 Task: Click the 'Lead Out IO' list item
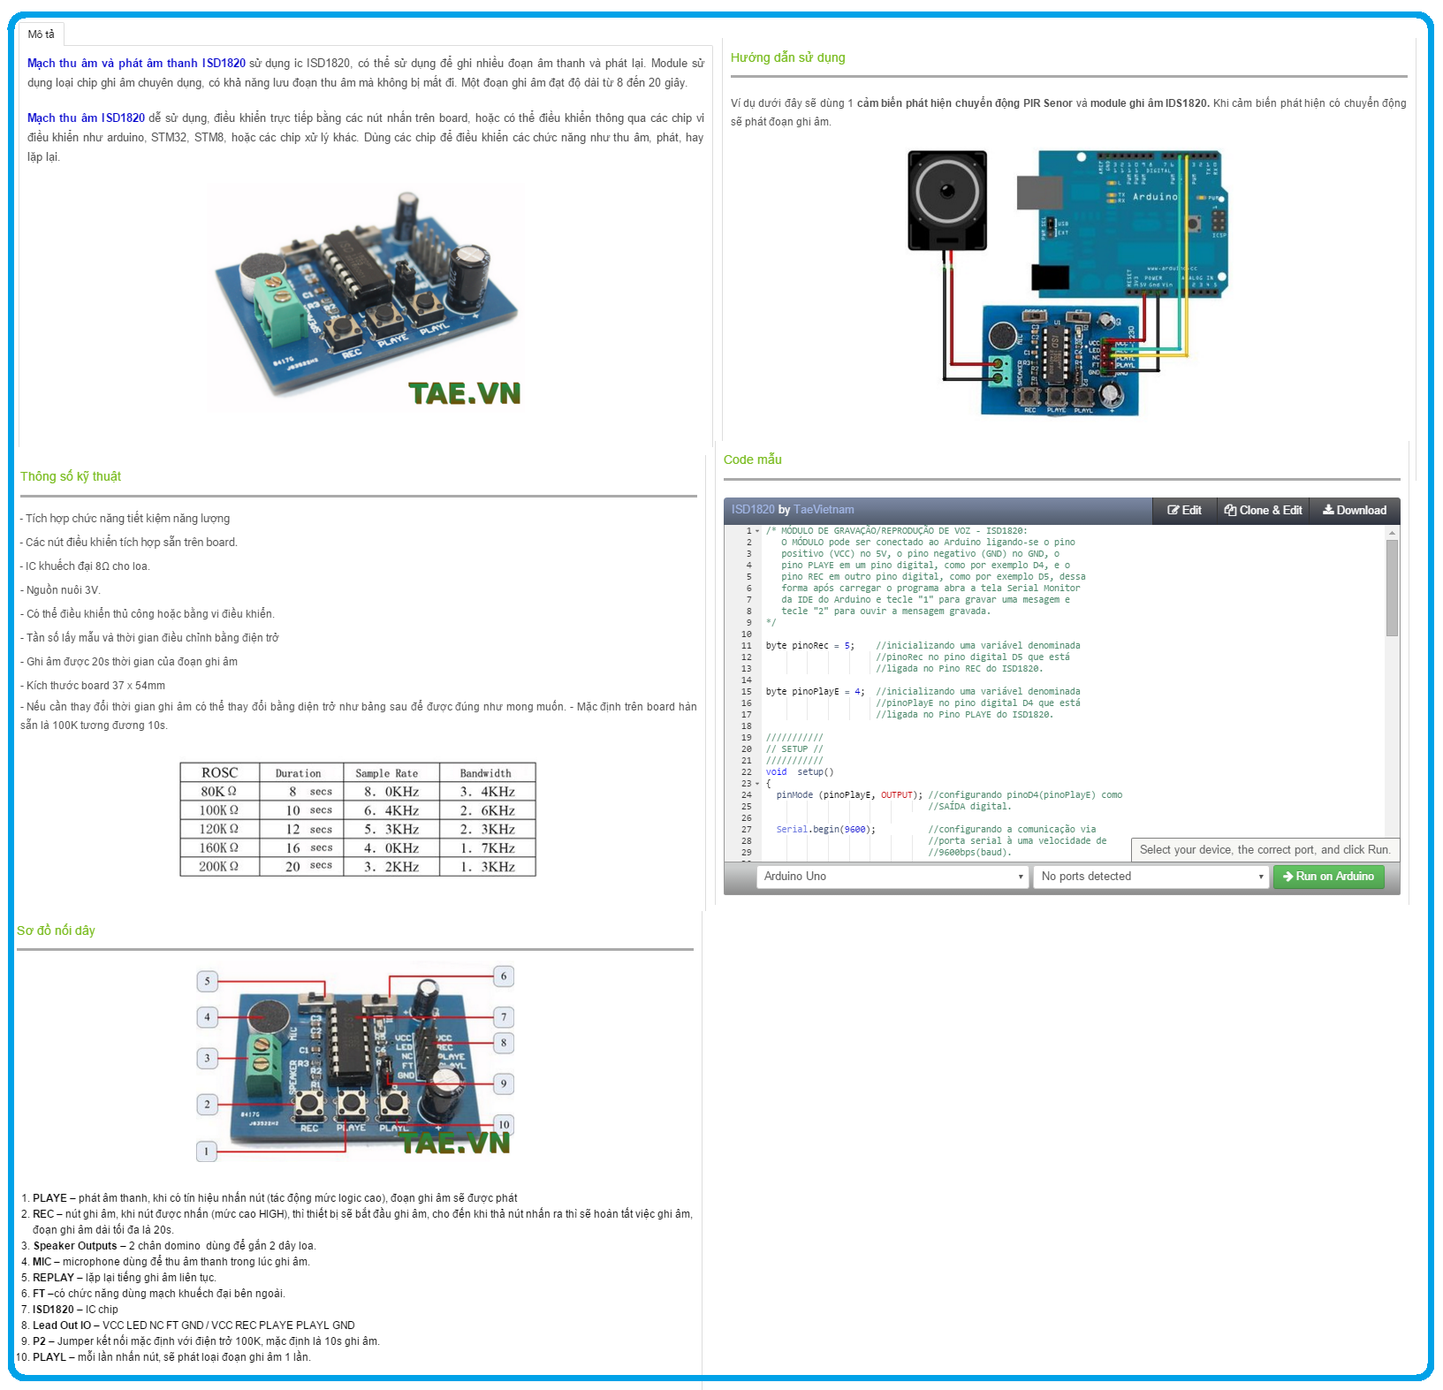point(194,1325)
